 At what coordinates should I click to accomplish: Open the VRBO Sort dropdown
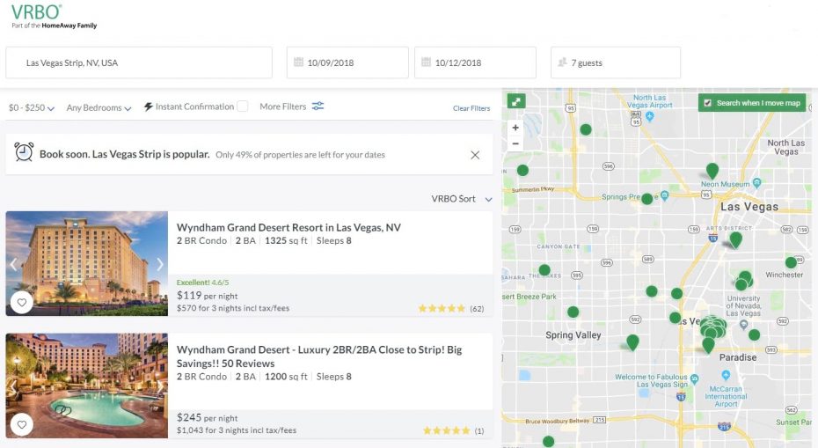[x=461, y=199]
